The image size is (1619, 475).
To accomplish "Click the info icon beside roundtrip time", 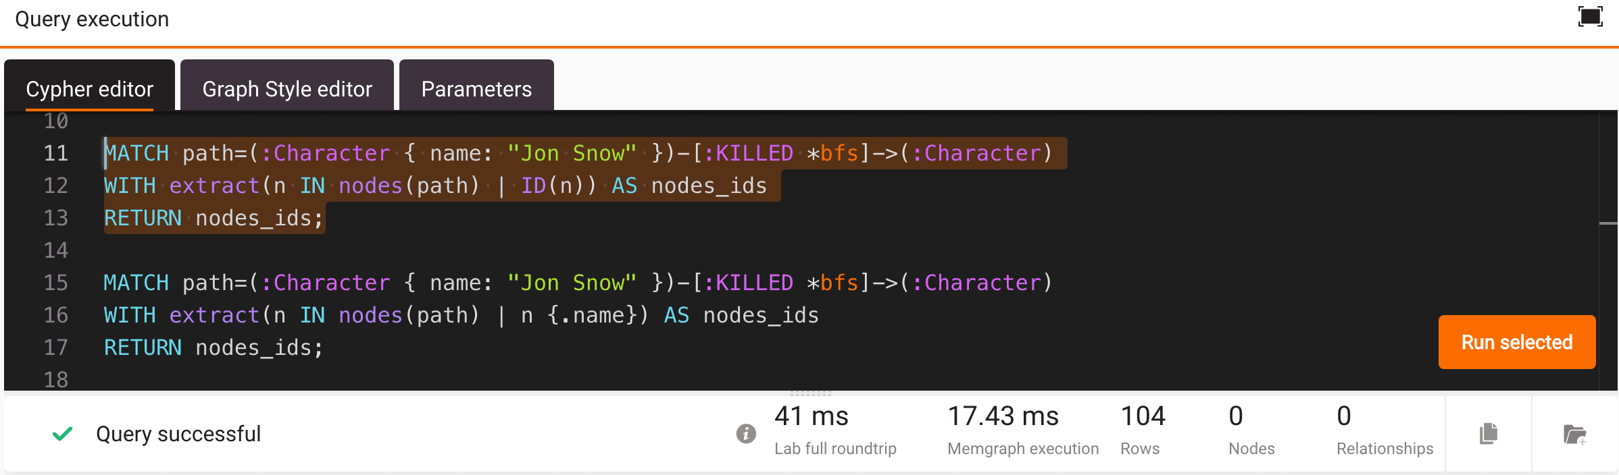I will 746,433.
